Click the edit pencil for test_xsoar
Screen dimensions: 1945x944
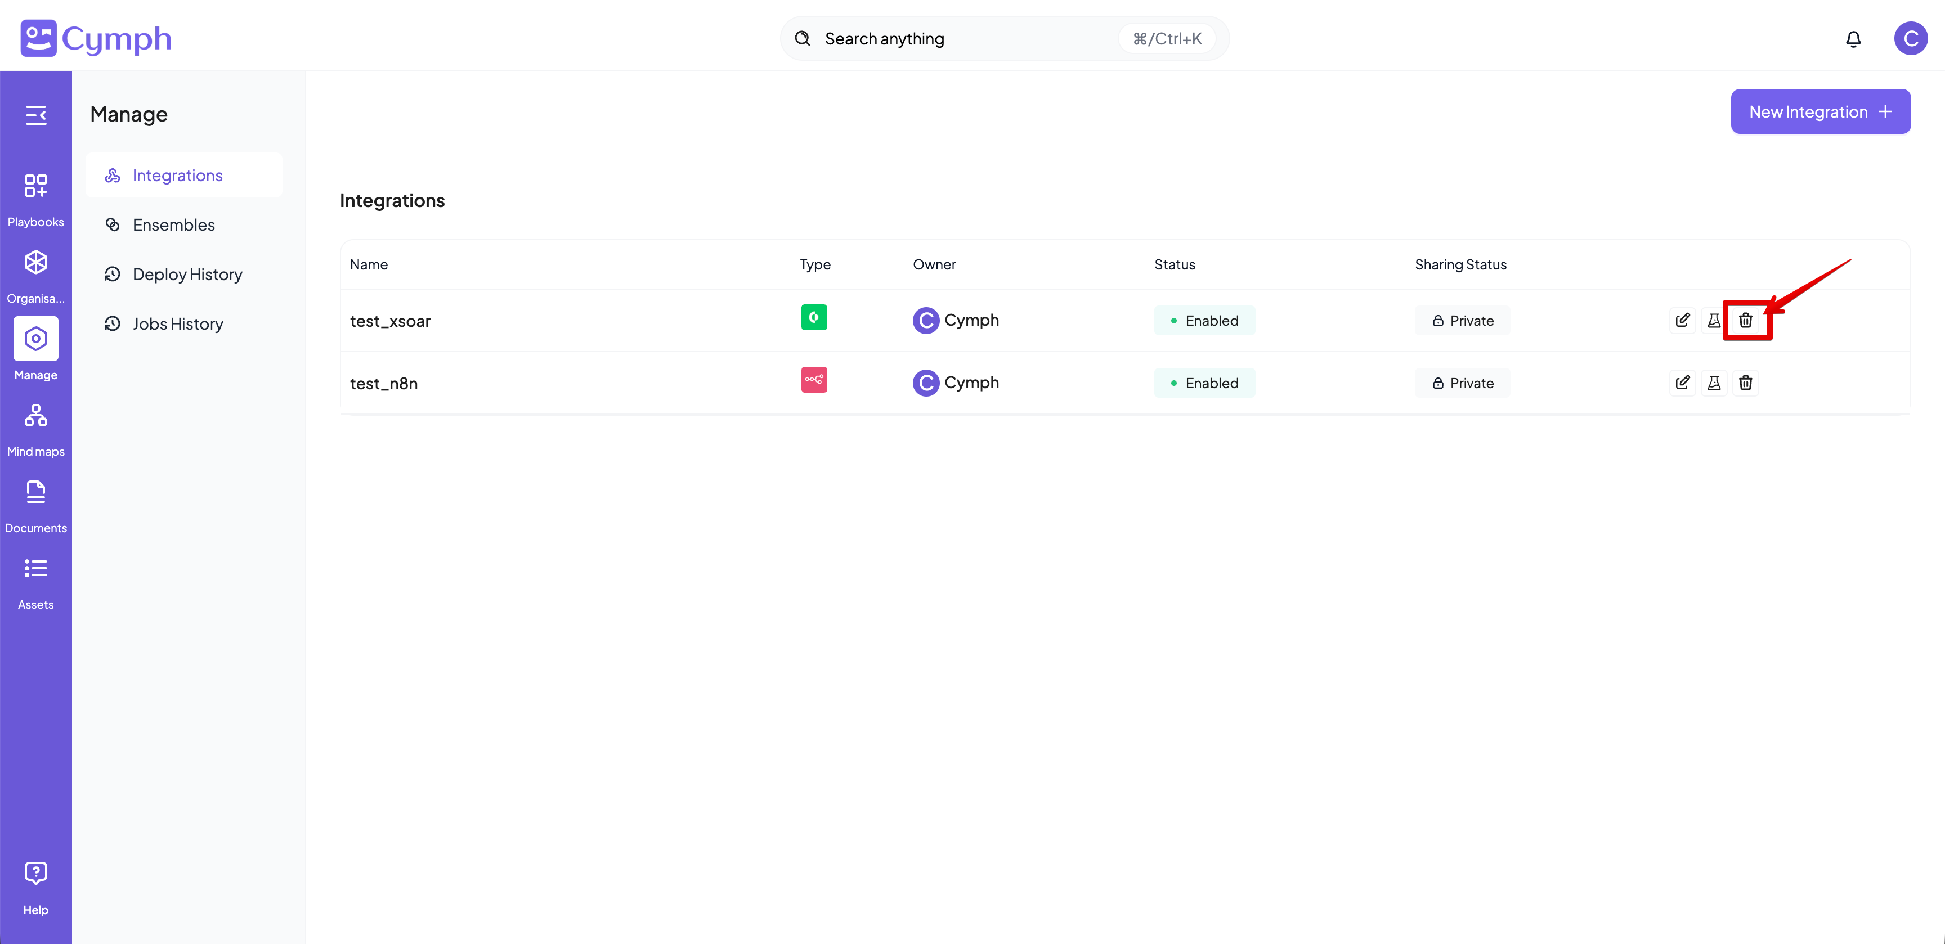pyautogui.click(x=1682, y=320)
